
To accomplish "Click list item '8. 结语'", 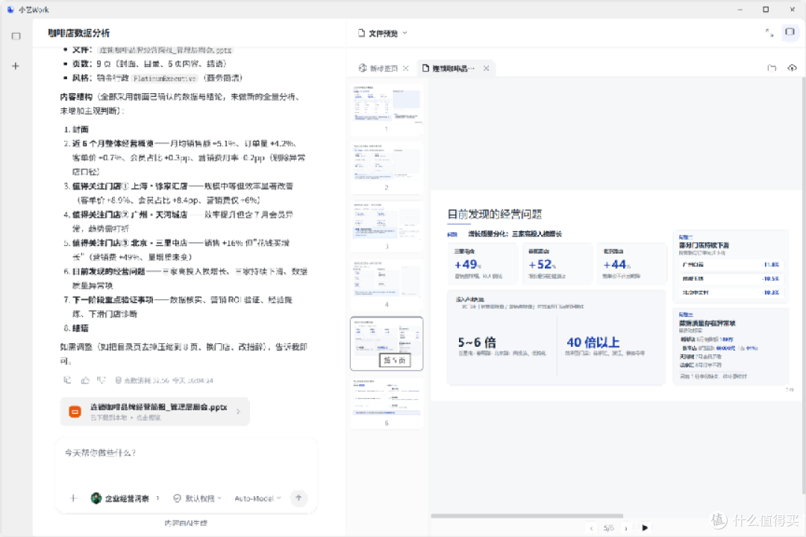I will (x=77, y=328).
